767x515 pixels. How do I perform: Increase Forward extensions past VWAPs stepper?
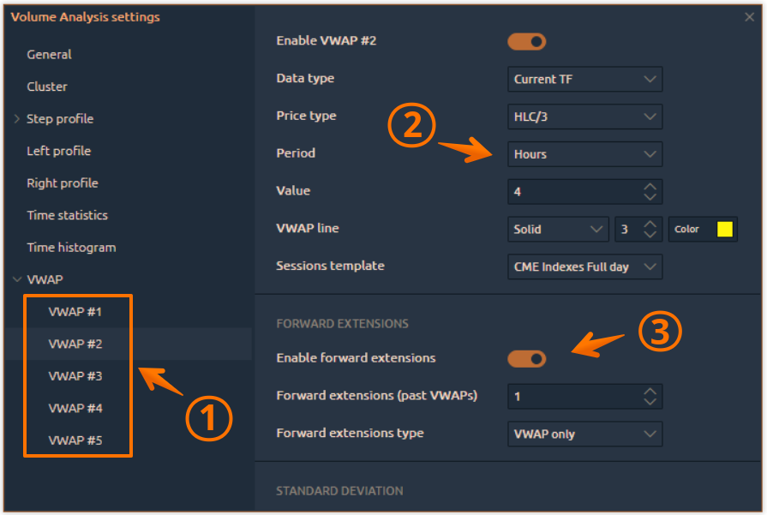(650, 391)
